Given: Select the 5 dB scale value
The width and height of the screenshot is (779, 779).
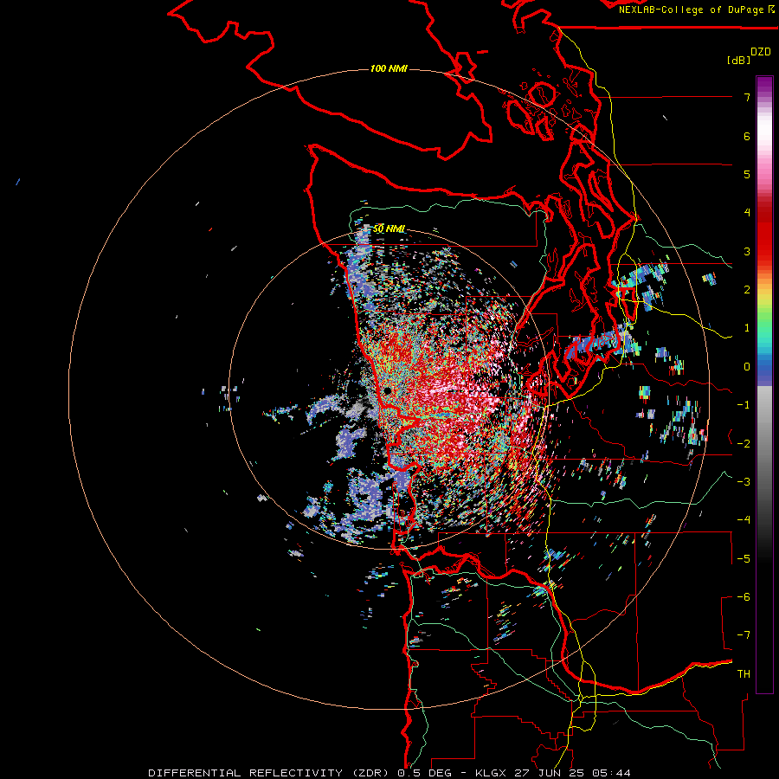Looking at the screenshot, I should pos(747,174).
